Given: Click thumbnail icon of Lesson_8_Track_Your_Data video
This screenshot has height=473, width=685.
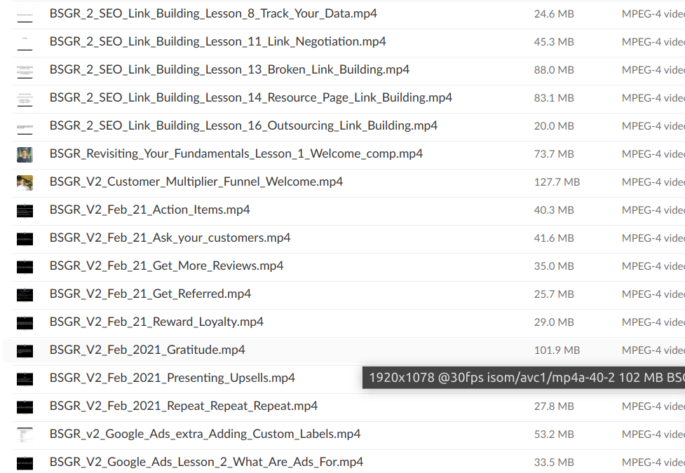Looking at the screenshot, I should point(25,14).
